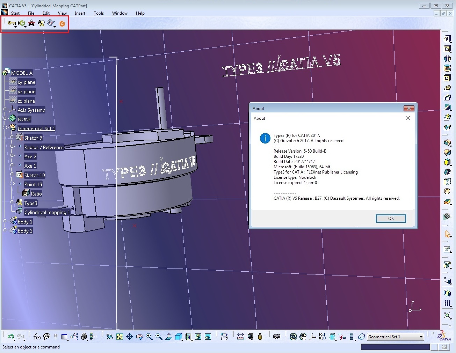Toggle the lock icon in bottom toolbar
Viewport: 456px width, 353px height.
pos(84,337)
